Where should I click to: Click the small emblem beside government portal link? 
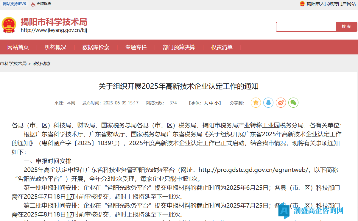pyautogui.click(x=302, y=4)
